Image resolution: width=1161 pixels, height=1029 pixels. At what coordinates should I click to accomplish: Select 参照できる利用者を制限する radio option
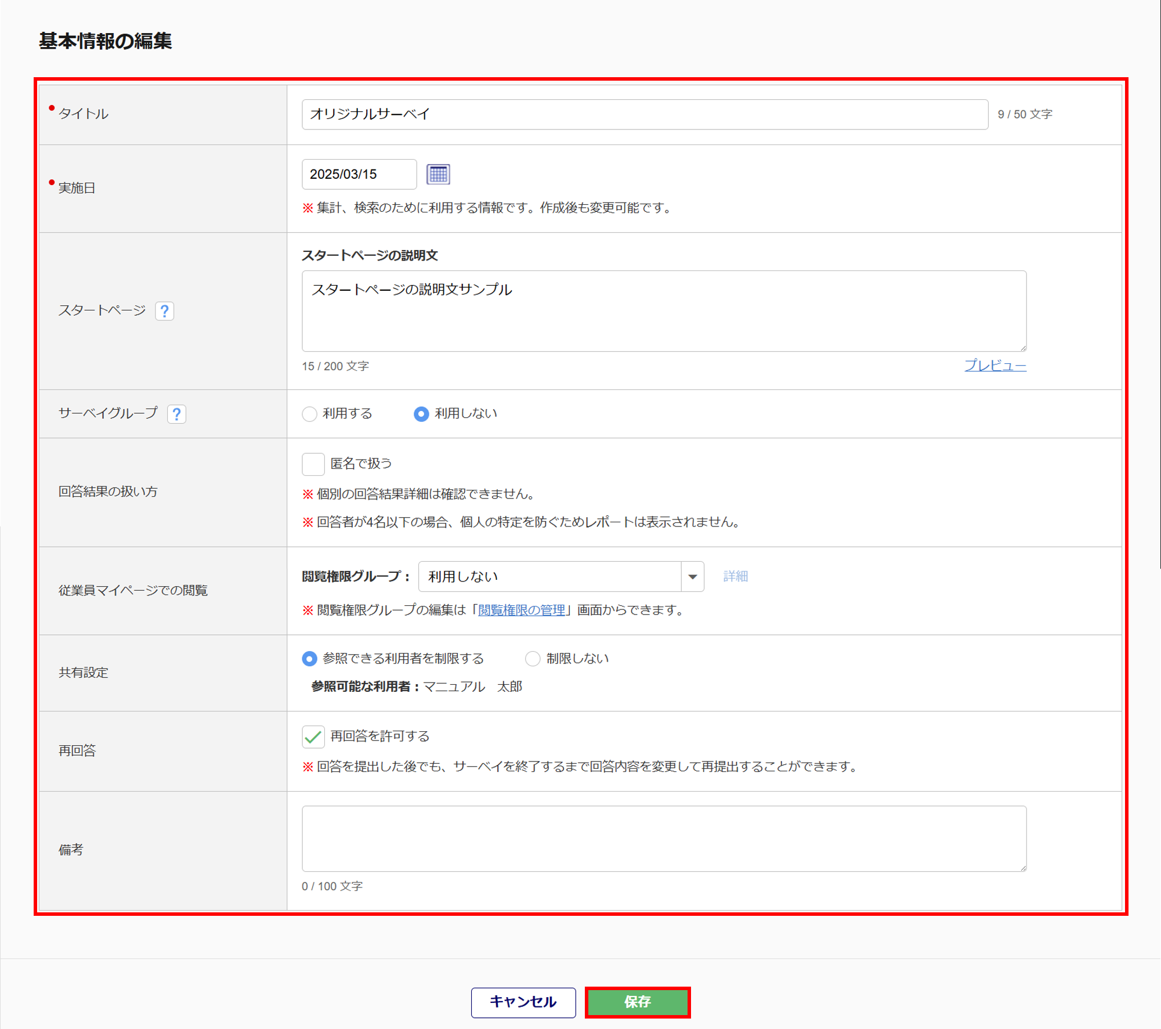tap(310, 659)
